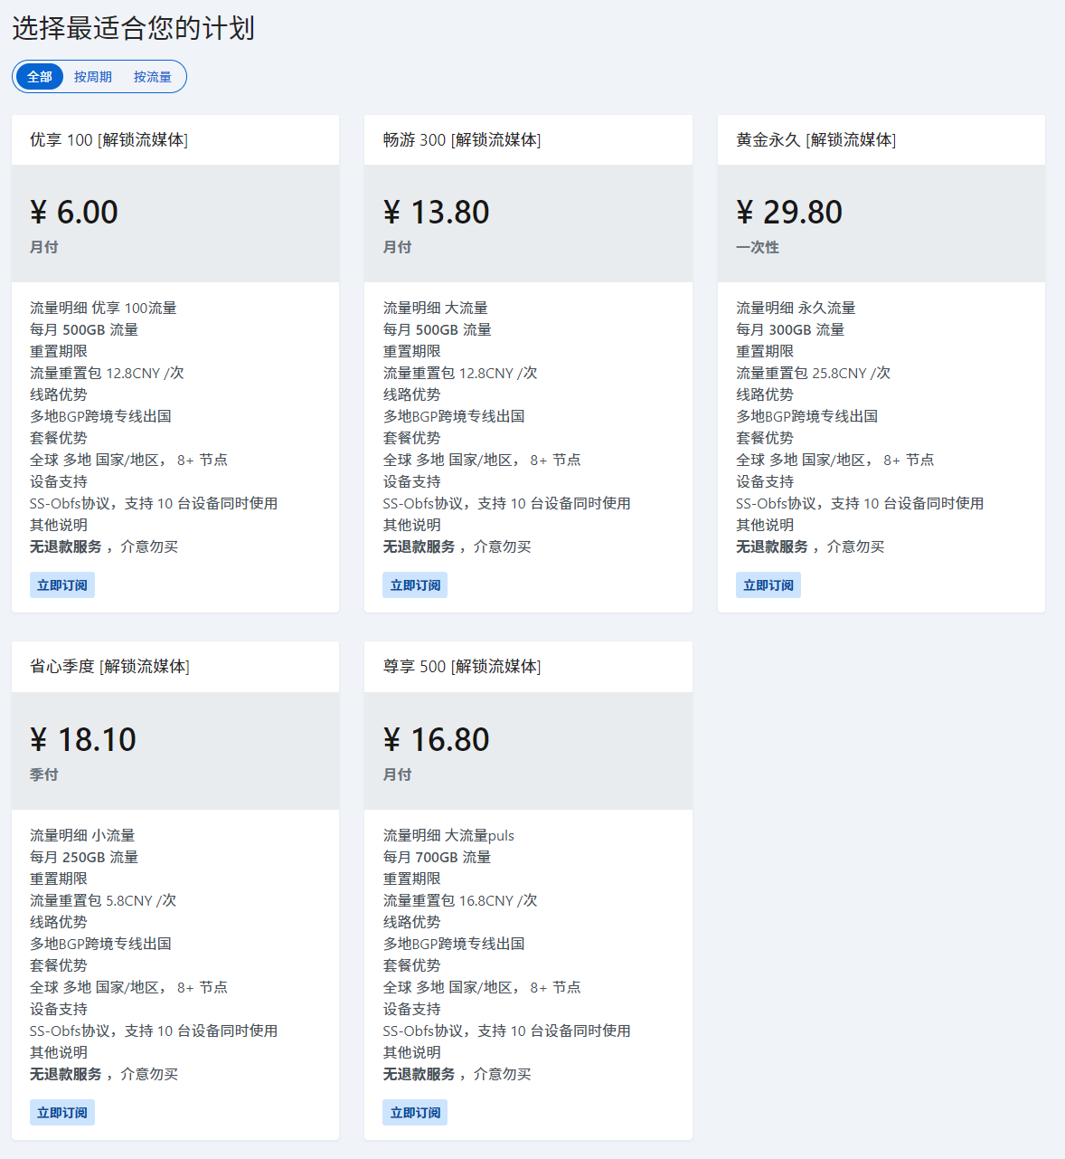Click the 畅游 300 [解锁流媒体] card title

point(461,140)
